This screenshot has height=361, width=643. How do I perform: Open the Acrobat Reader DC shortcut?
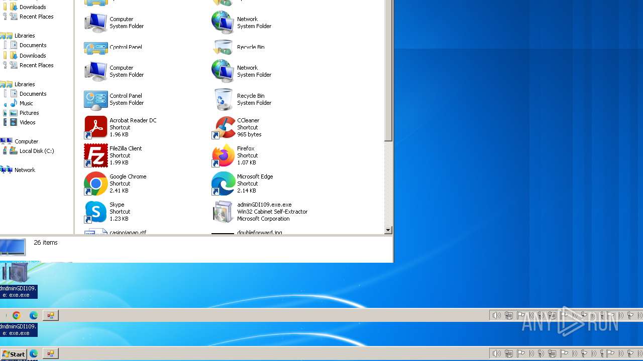[121, 127]
